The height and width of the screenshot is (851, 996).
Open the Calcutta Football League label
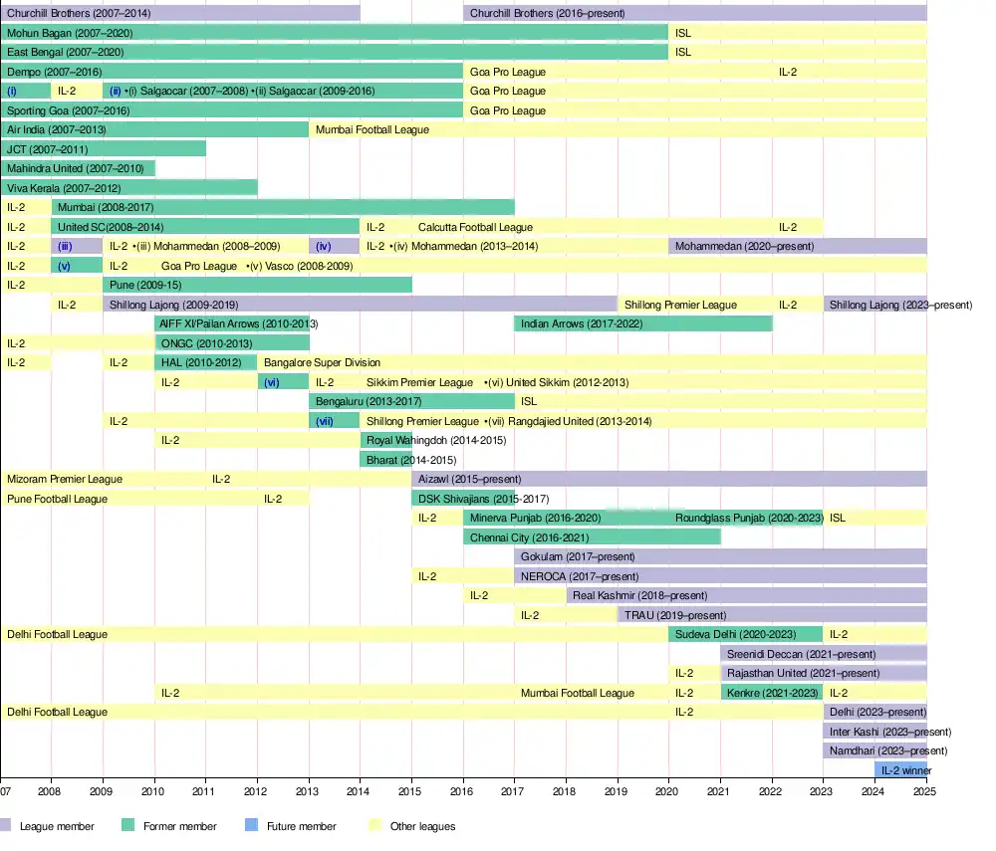(475, 227)
